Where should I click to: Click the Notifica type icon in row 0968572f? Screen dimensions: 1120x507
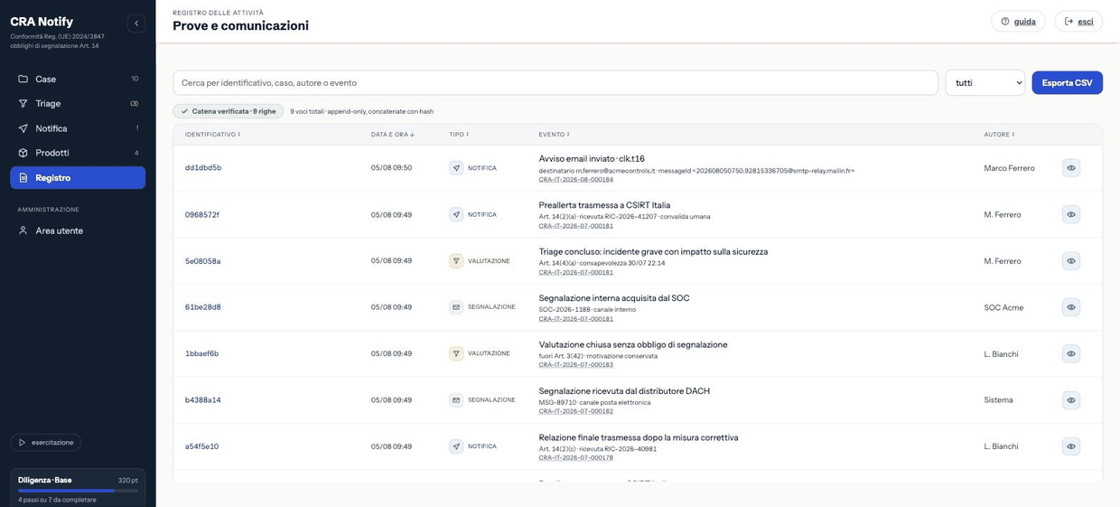click(456, 214)
